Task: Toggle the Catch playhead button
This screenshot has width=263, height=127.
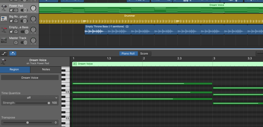Action: point(13,53)
